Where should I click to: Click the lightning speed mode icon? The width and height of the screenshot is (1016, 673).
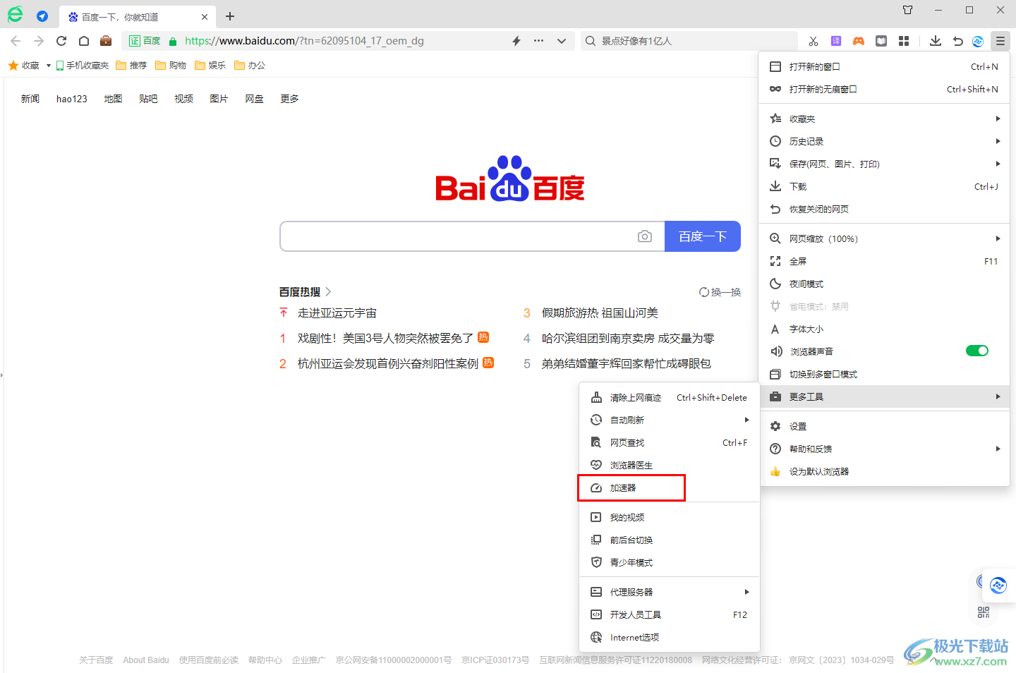click(516, 41)
